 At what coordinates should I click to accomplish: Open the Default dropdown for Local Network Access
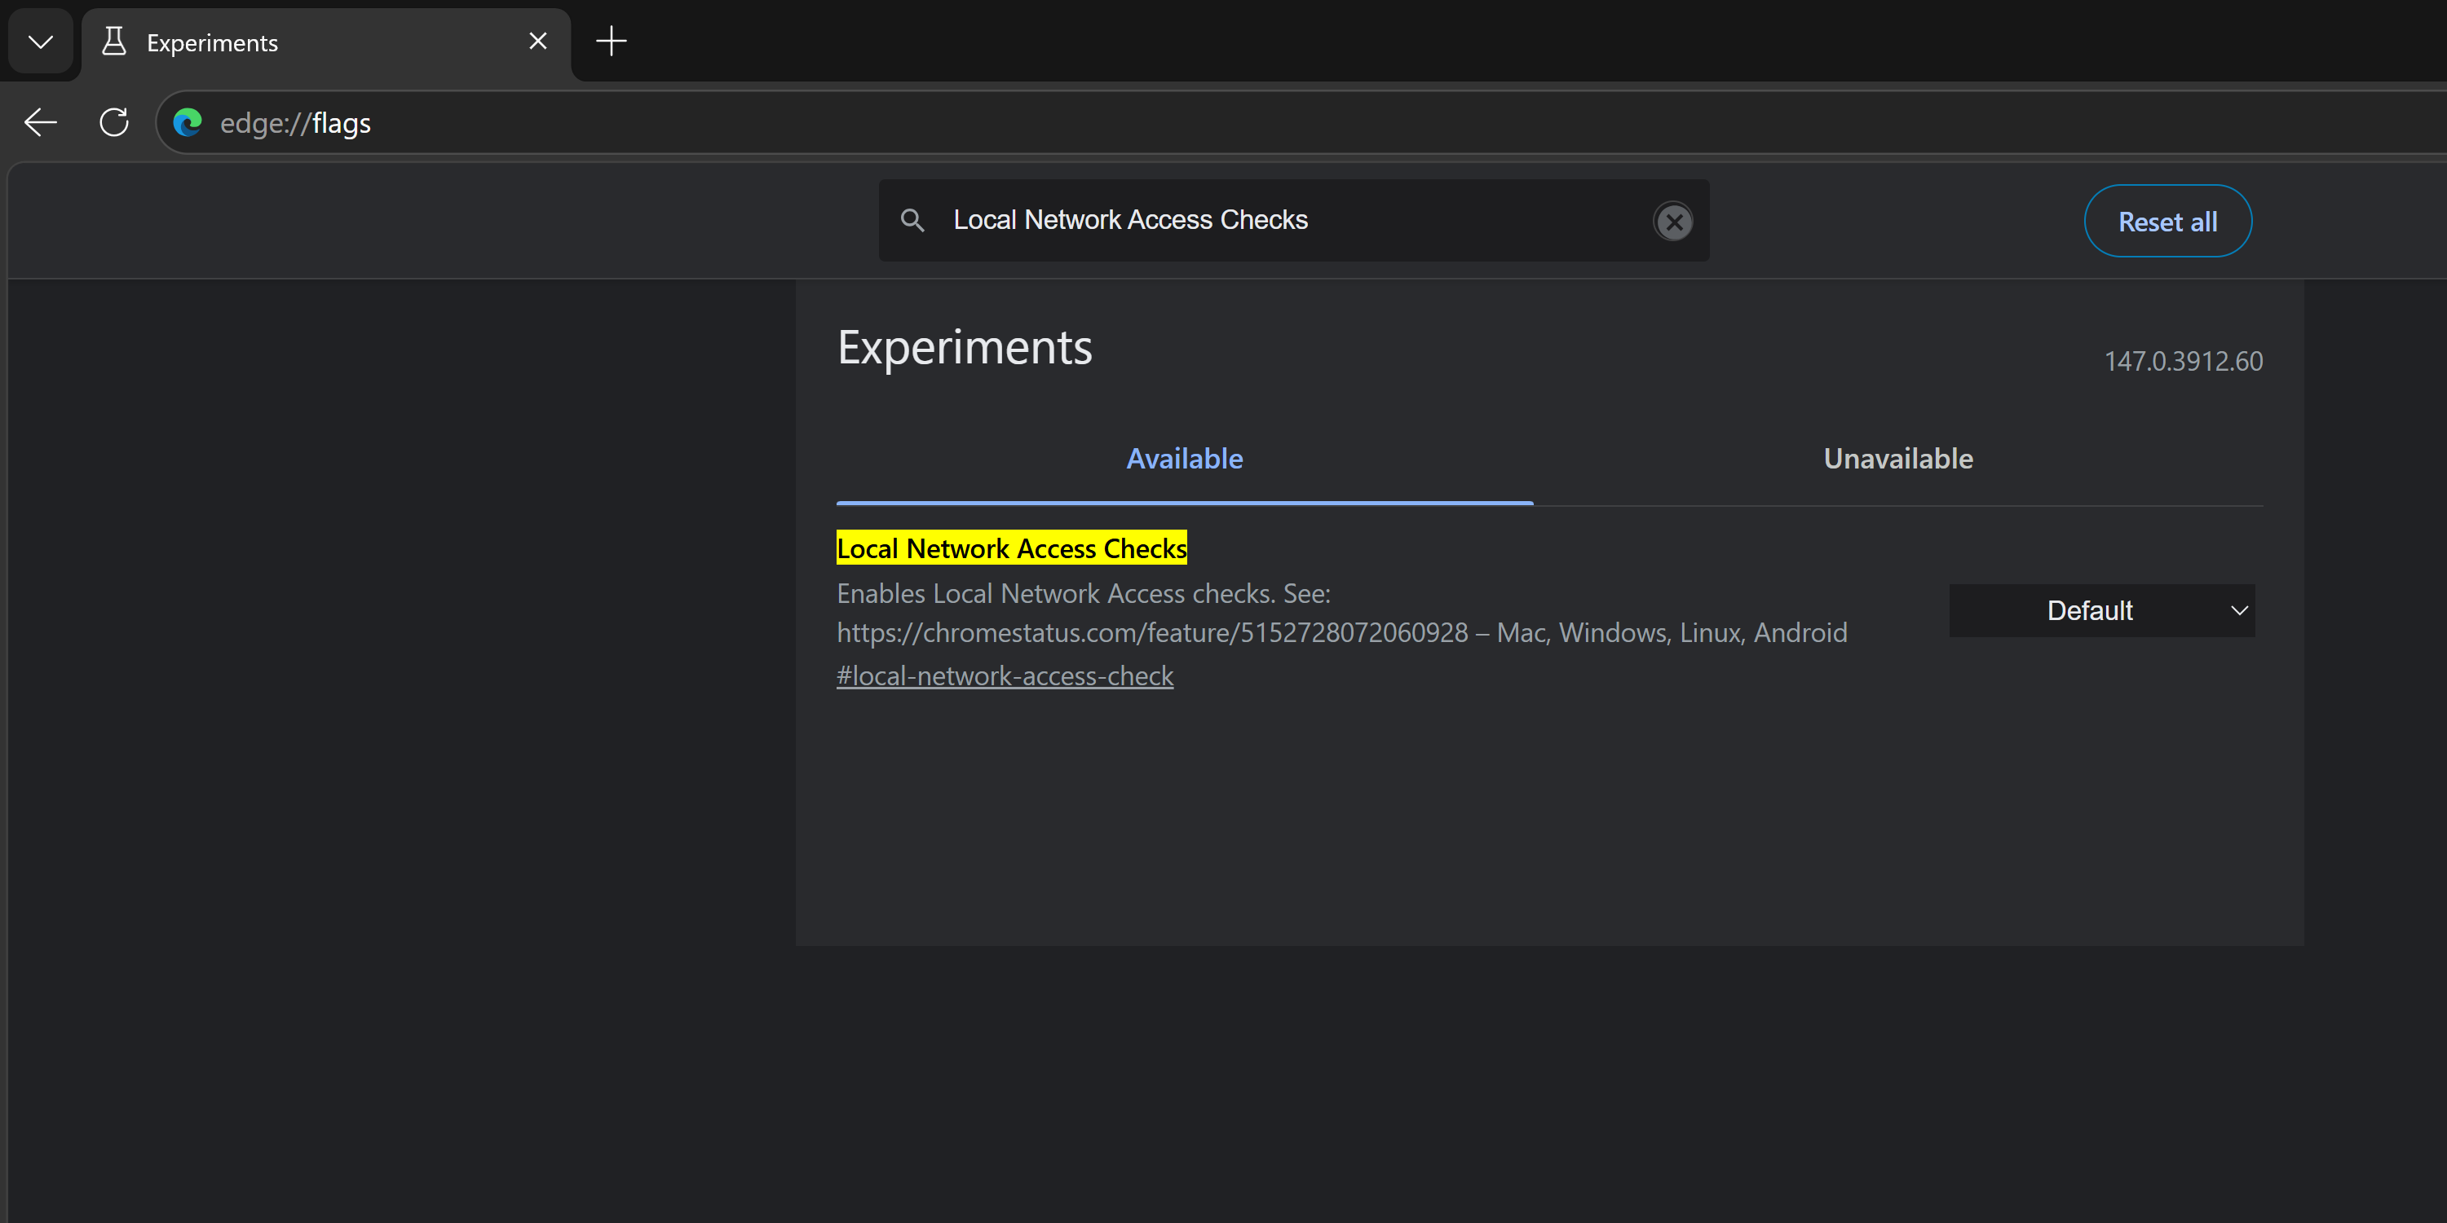(x=2090, y=610)
